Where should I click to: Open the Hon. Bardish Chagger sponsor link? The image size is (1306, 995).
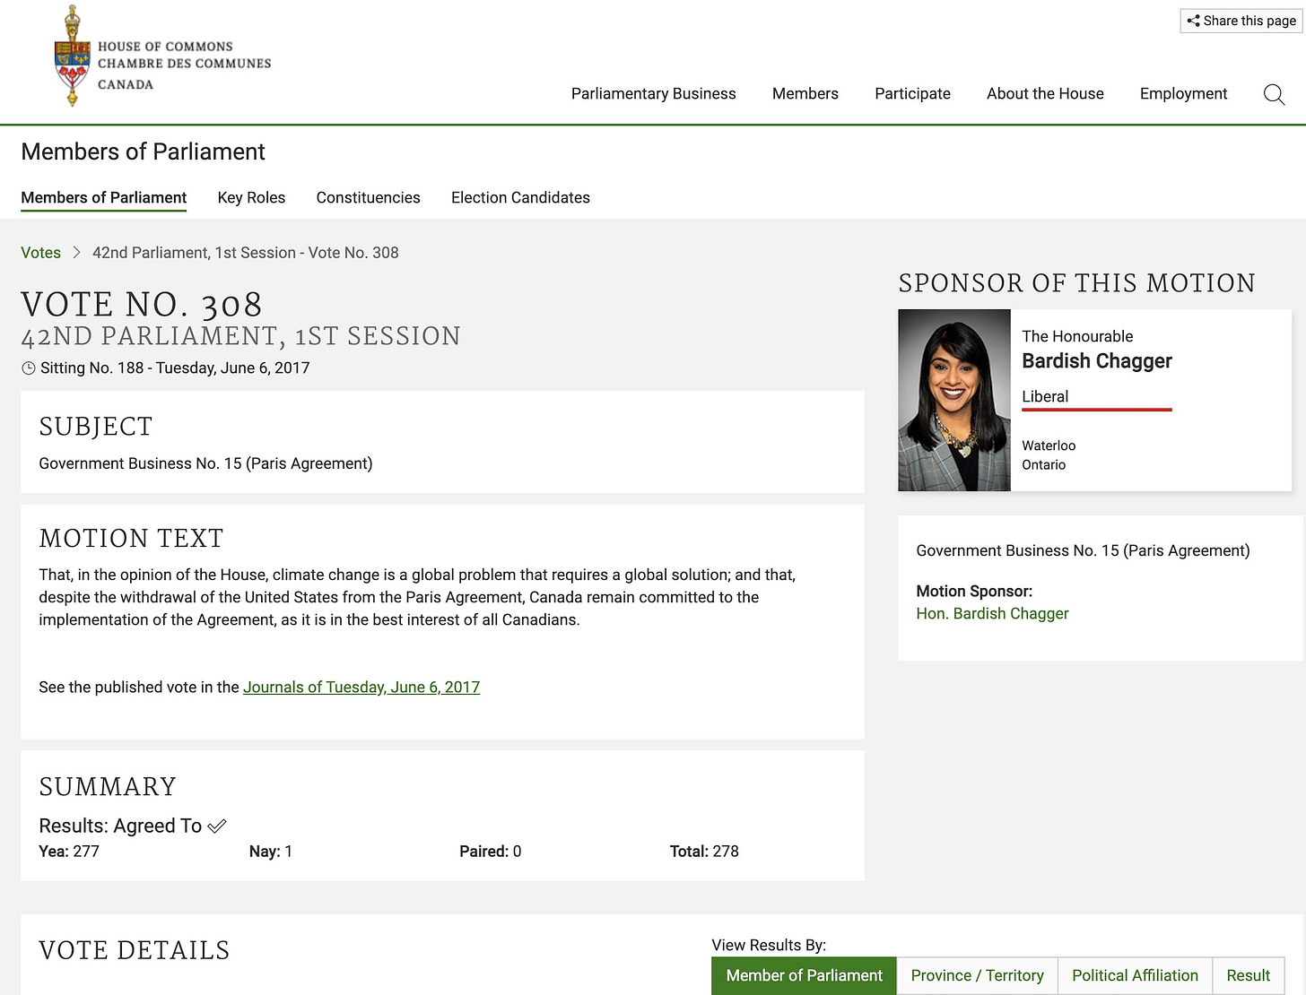coord(992,614)
